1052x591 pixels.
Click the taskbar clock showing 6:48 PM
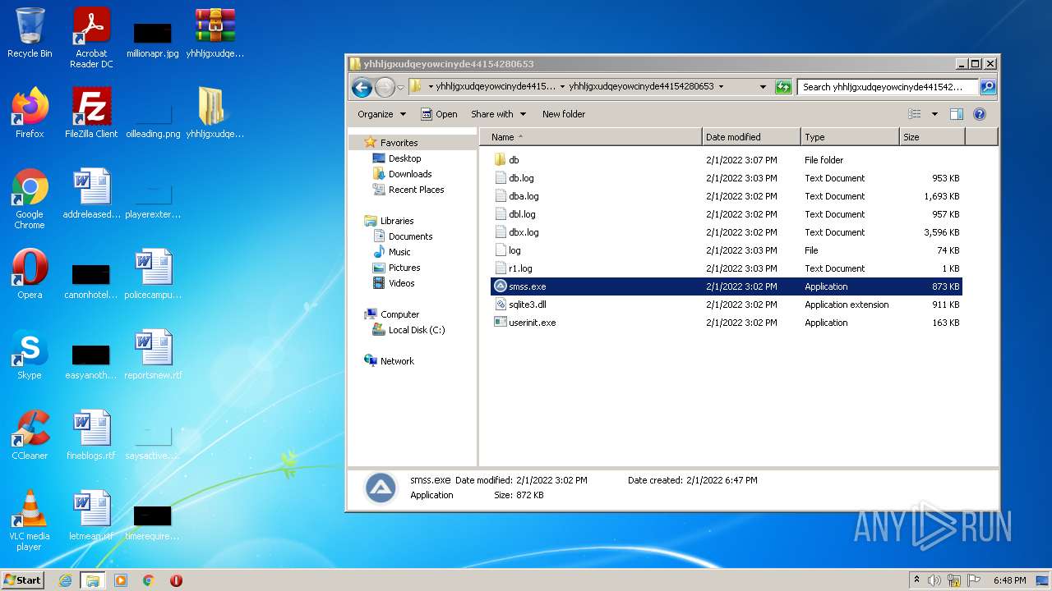pyautogui.click(x=1009, y=580)
